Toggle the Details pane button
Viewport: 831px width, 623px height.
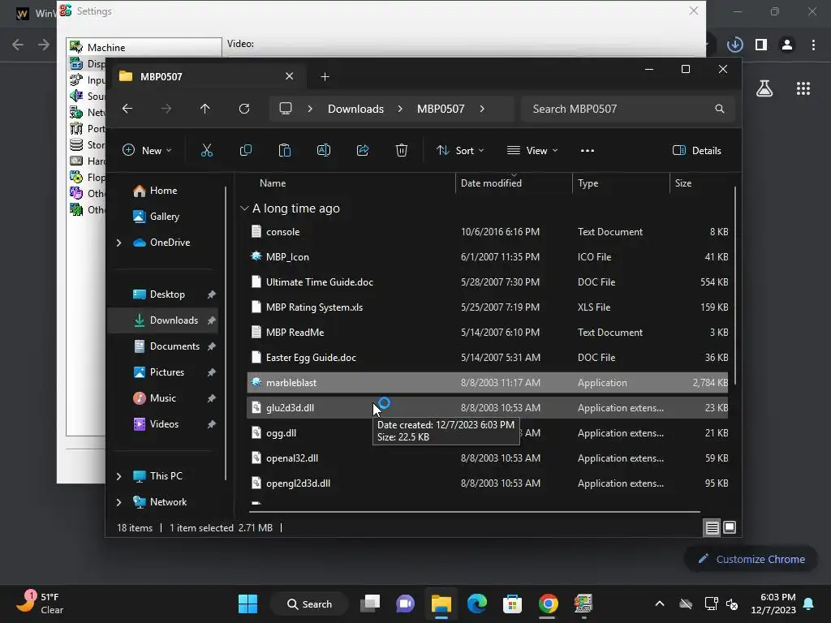click(x=697, y=150)
